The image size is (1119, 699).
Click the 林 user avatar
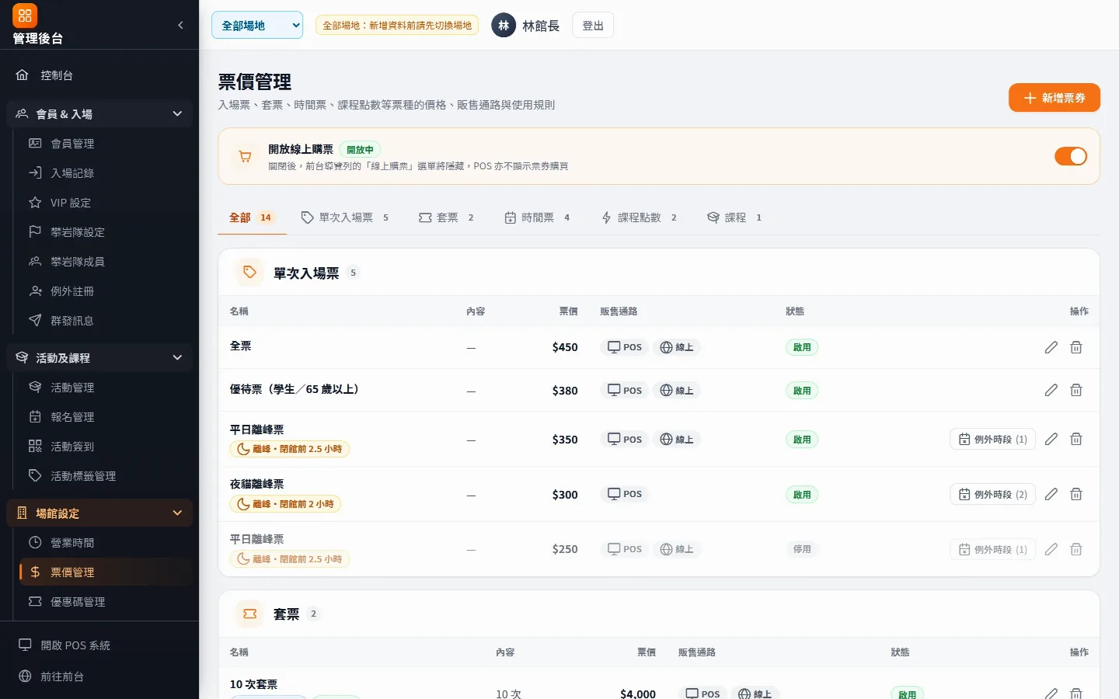coord(504,26)
